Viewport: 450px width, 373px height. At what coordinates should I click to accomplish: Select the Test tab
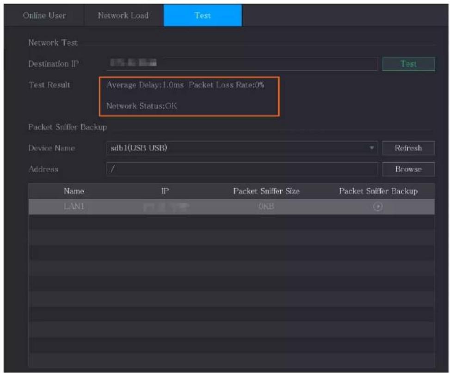203,16
